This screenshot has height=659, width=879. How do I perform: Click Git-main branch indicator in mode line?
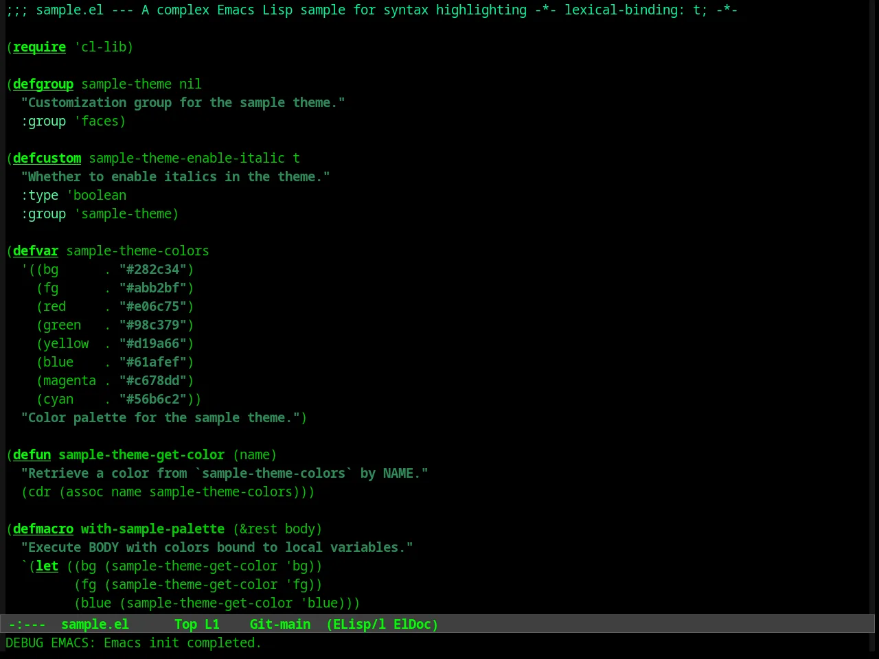coord(280,624)
